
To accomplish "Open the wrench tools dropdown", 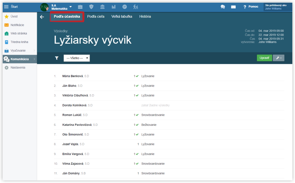I will [x=278, y=58].
